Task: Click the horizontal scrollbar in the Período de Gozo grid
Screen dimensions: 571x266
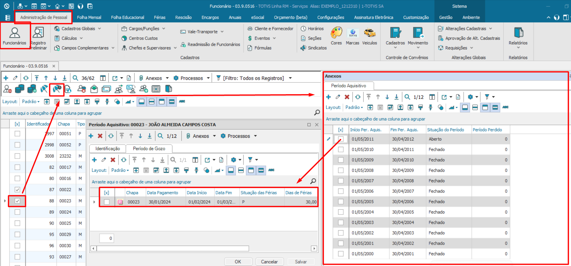Action: [173, 248]
